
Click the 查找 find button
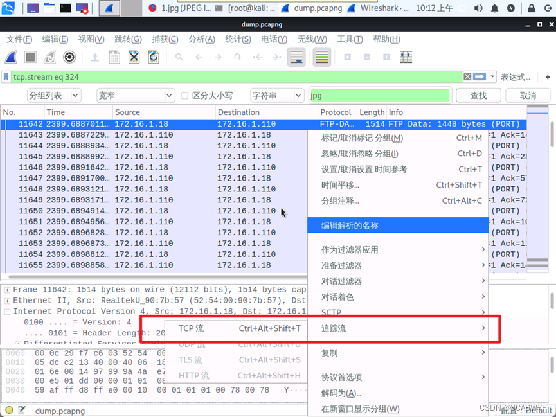478,95
